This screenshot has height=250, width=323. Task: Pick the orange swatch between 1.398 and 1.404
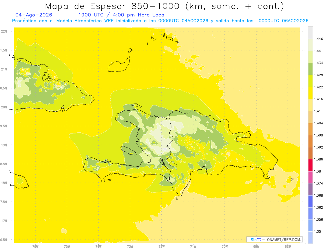click(x=310, y=129)
